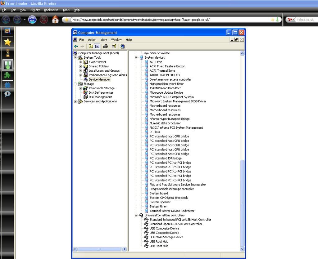Click the device list scroll up arrow
Screen dimensions: 318x259
point(242,53)
